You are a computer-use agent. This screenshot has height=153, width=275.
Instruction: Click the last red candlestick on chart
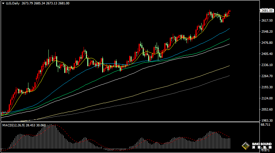pyautogui.click(x=230, y=12)
